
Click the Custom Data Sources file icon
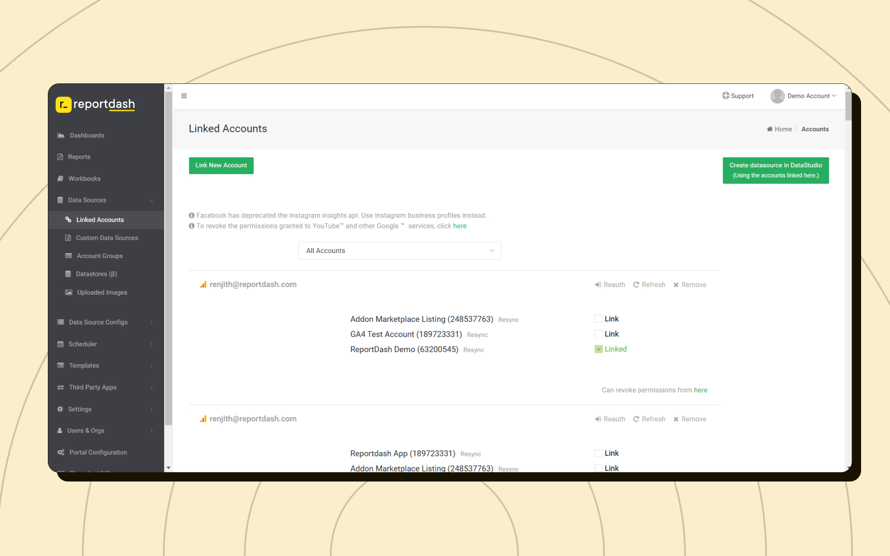click(x=68, y=238)
